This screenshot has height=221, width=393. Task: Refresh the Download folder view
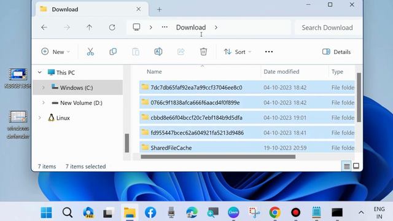(112, 27)
